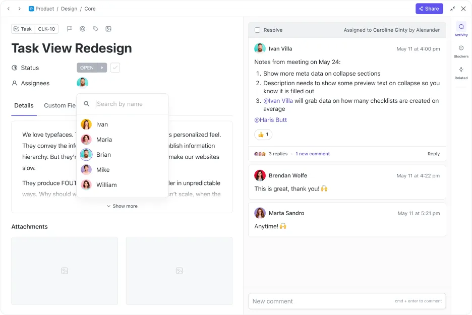Open the first attachment thumbnail
The height and width of the screenshot is (315, 472).
pos(65,271)
